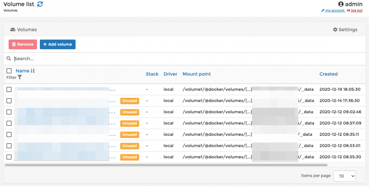369x186 pixels.
Task: Sort table by Mount point column
Action: tap(197, 74)
